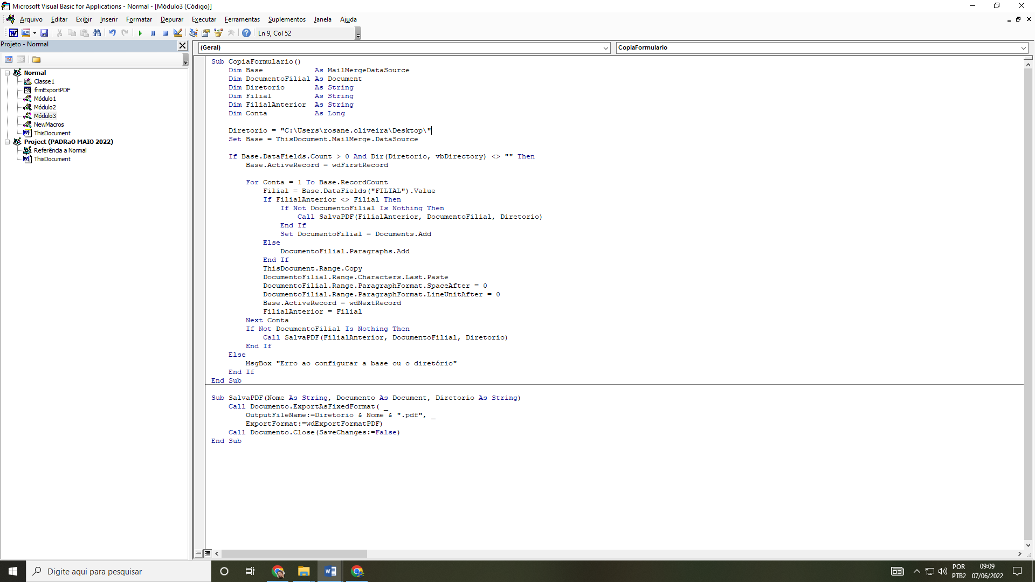Select Módulo3 in the project tree

(x=45, y=116)
